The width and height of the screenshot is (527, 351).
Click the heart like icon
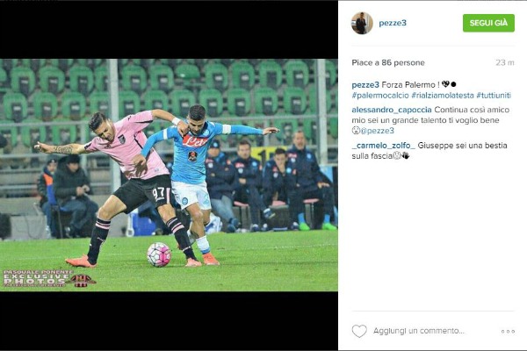(x=359, y=331)
